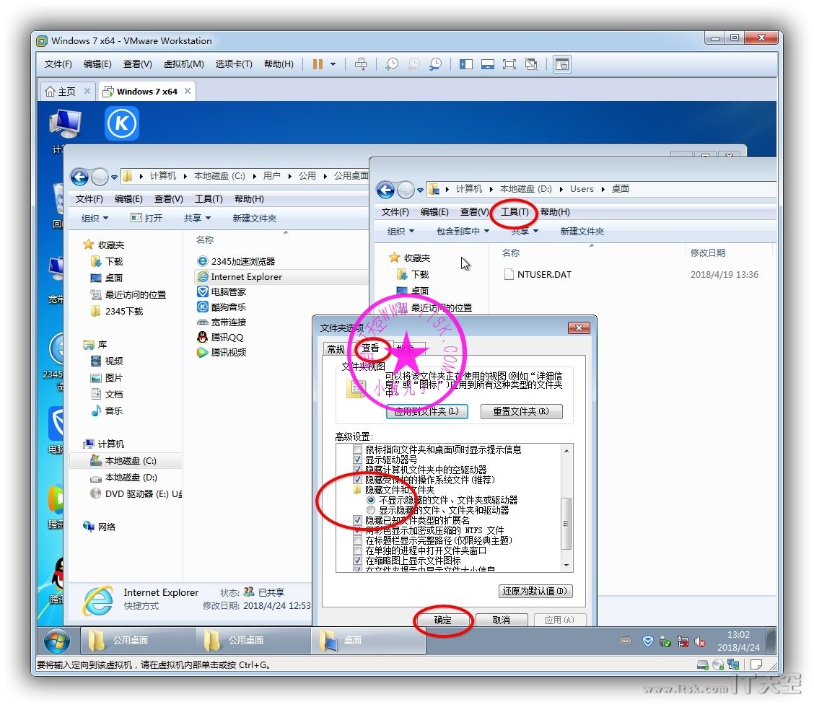Open 腾讯QQ shortcut in the file list
This screenshot has width=814, height=707.
coord(227,338)
